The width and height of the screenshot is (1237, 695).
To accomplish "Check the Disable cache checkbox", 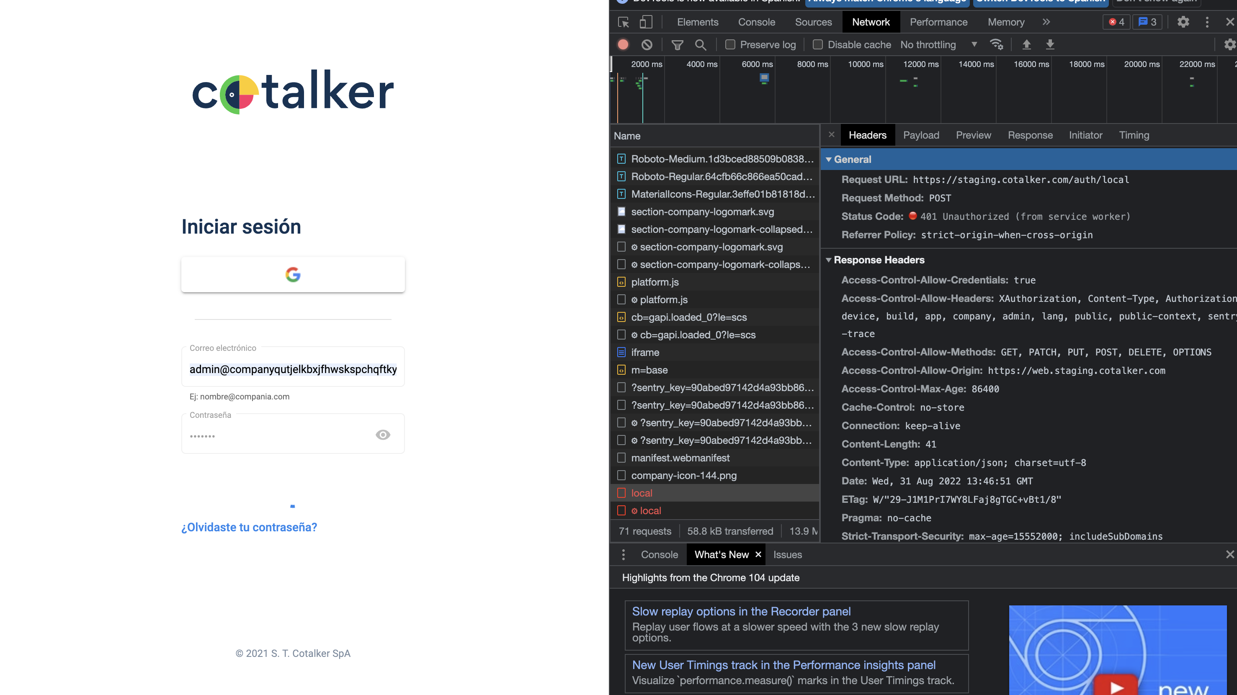I will [818, 45].
